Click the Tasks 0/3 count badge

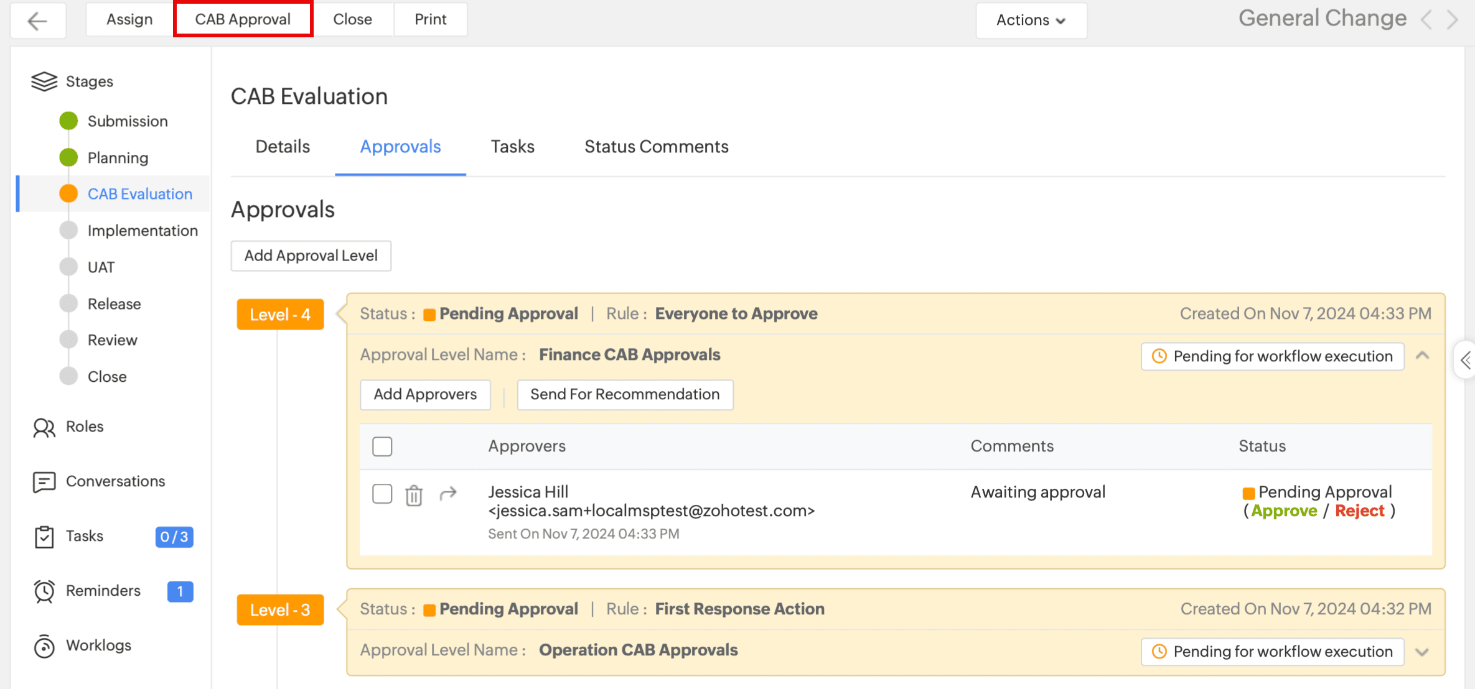click(x=174, y=537)
